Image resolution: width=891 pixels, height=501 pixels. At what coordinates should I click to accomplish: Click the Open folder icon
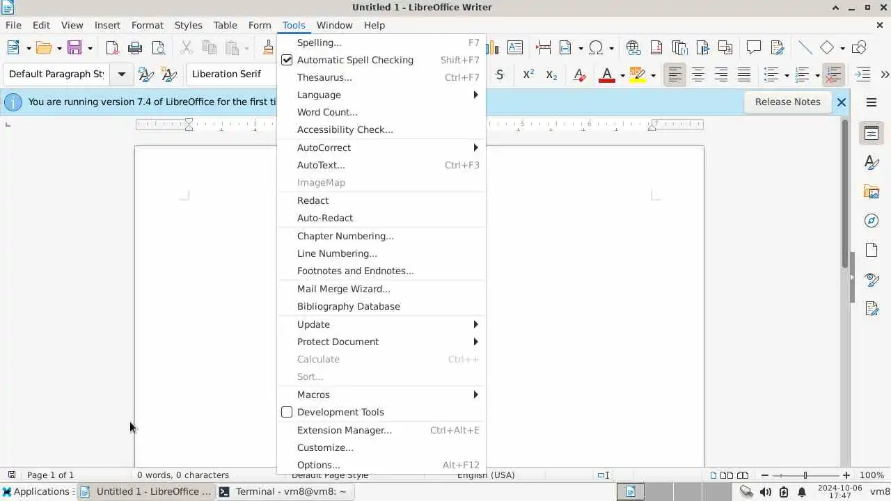pyautogui.click(x=44, y=47)
